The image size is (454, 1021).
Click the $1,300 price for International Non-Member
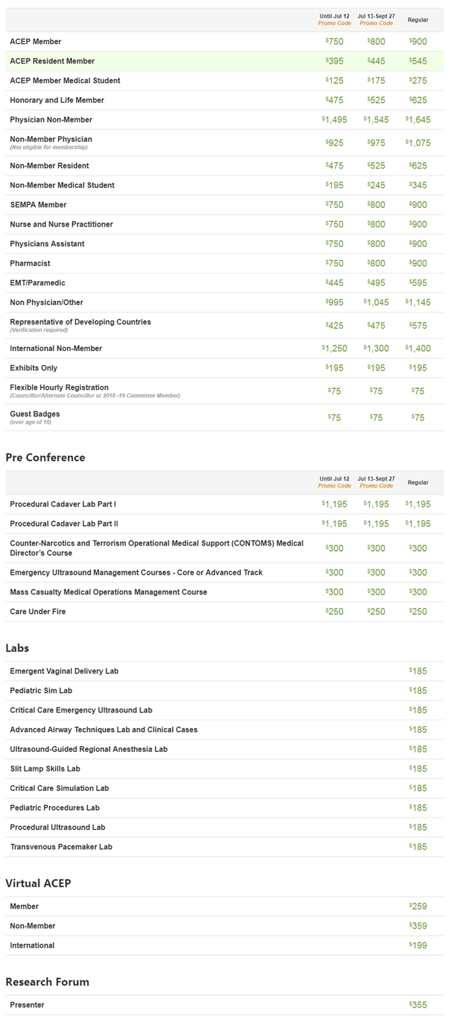tap(376, 349)
